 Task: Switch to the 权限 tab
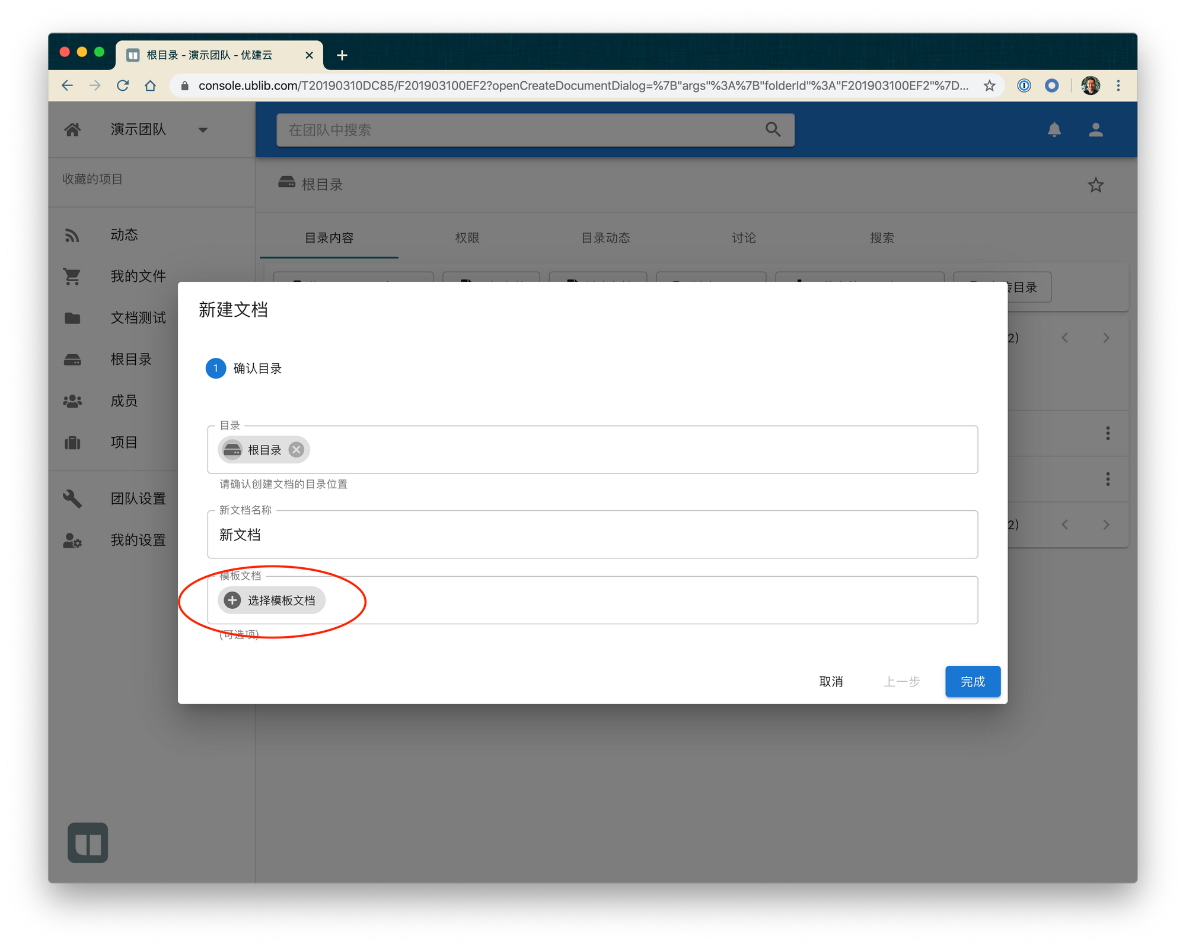[x=467, y=238]
